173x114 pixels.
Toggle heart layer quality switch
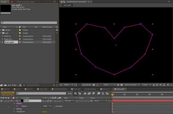(48, 101)
